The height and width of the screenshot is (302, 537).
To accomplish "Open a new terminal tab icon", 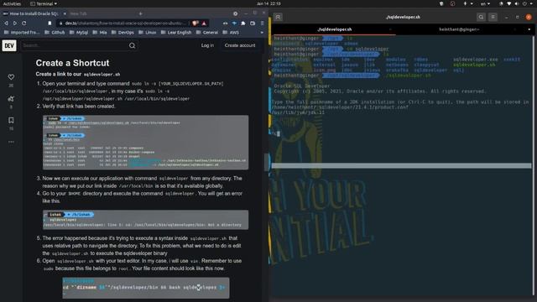I will (x=278, y=17).
